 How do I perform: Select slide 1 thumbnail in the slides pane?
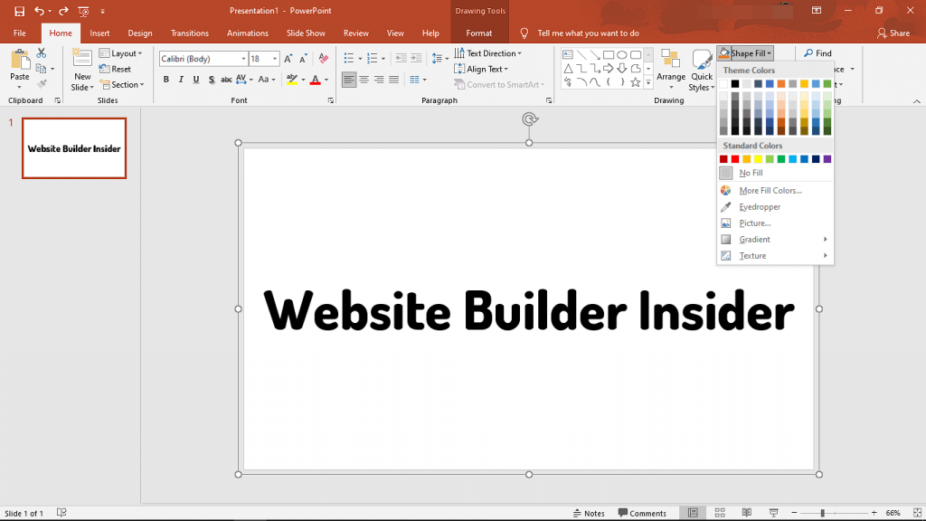(x=73, y=147)
